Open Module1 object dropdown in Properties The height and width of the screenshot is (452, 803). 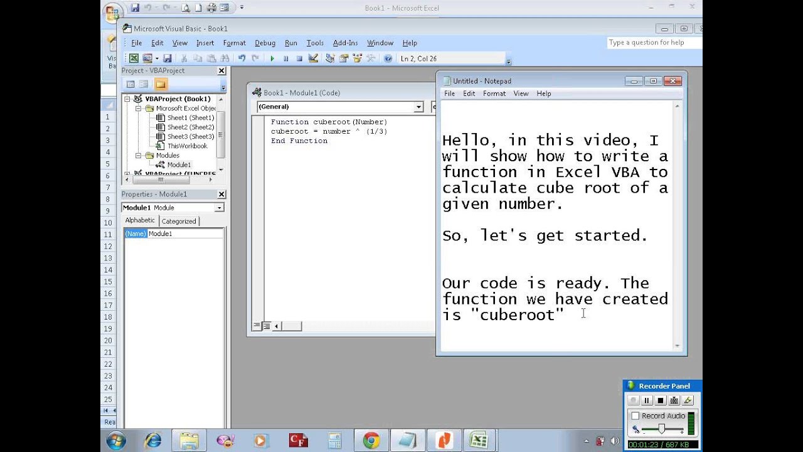point(220,208)
